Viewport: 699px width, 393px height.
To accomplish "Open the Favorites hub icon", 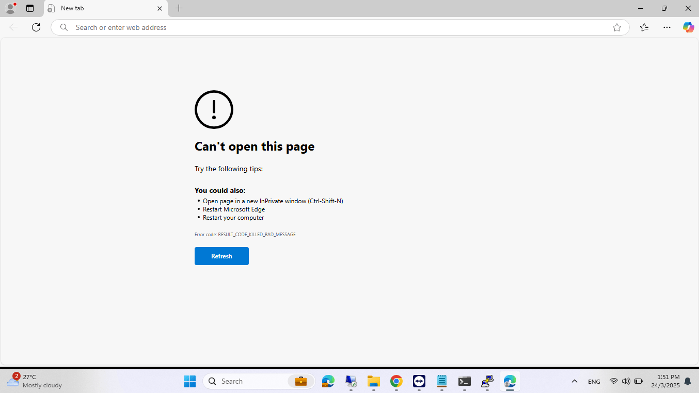I will [x=644, y=27].
